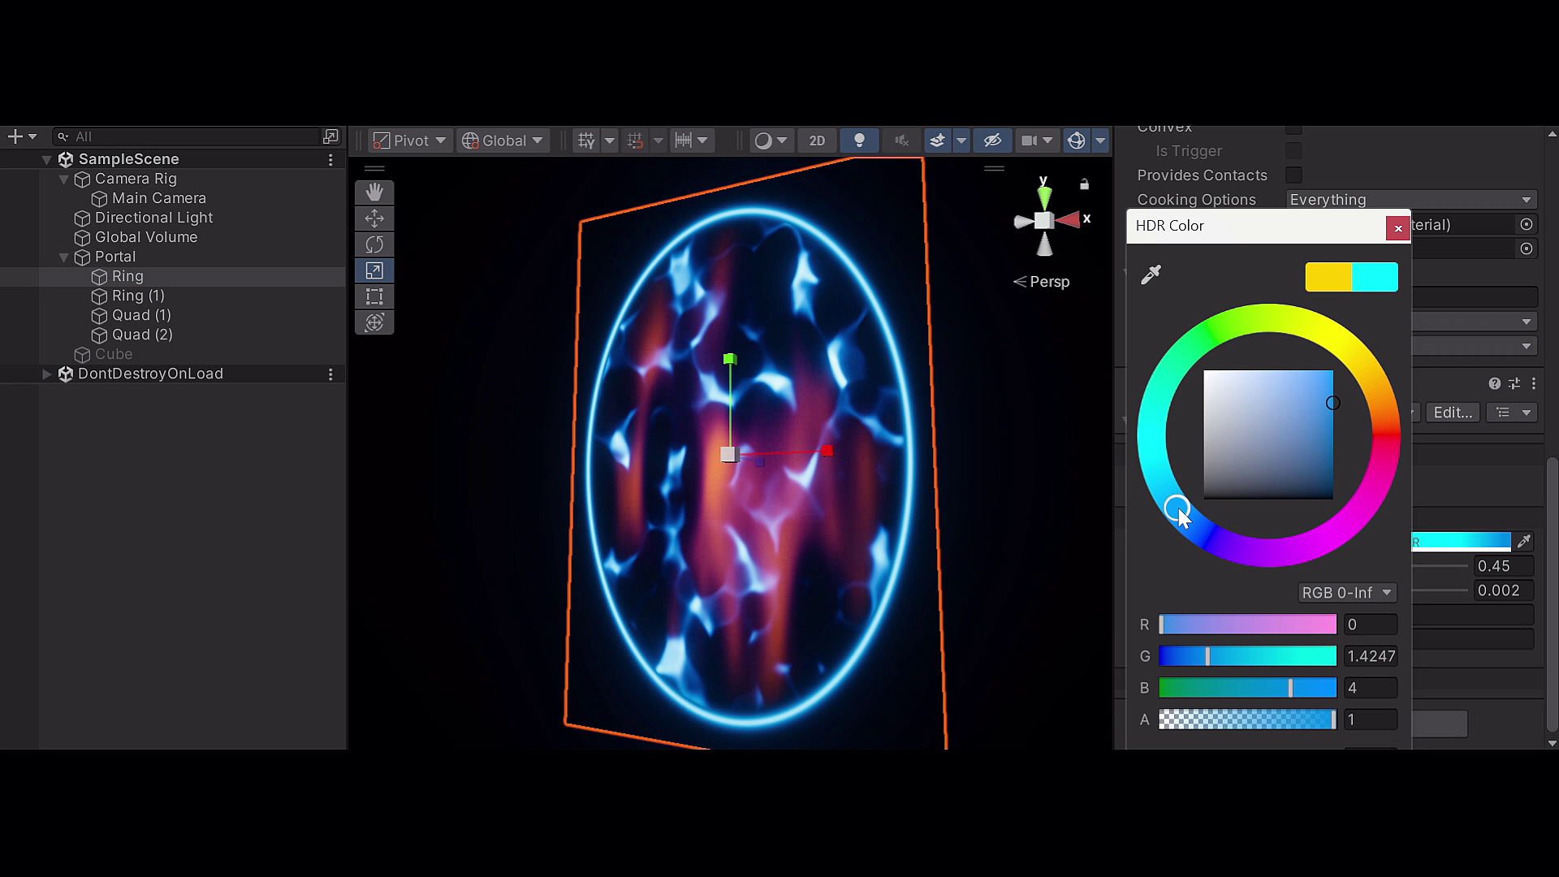Click the yellow original color swatch
The image size is (1559, 877).
1328,277
